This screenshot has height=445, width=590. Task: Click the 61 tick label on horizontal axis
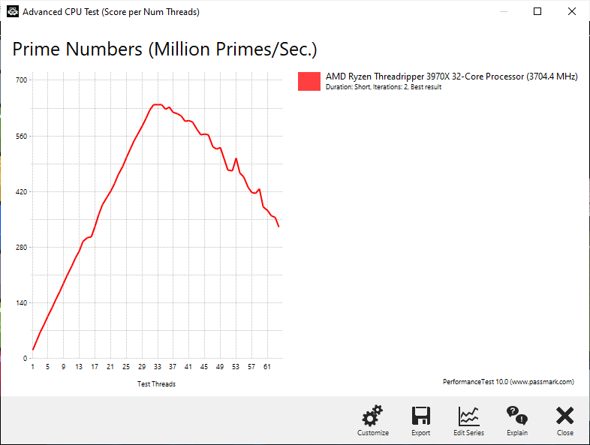pos(266,367)
